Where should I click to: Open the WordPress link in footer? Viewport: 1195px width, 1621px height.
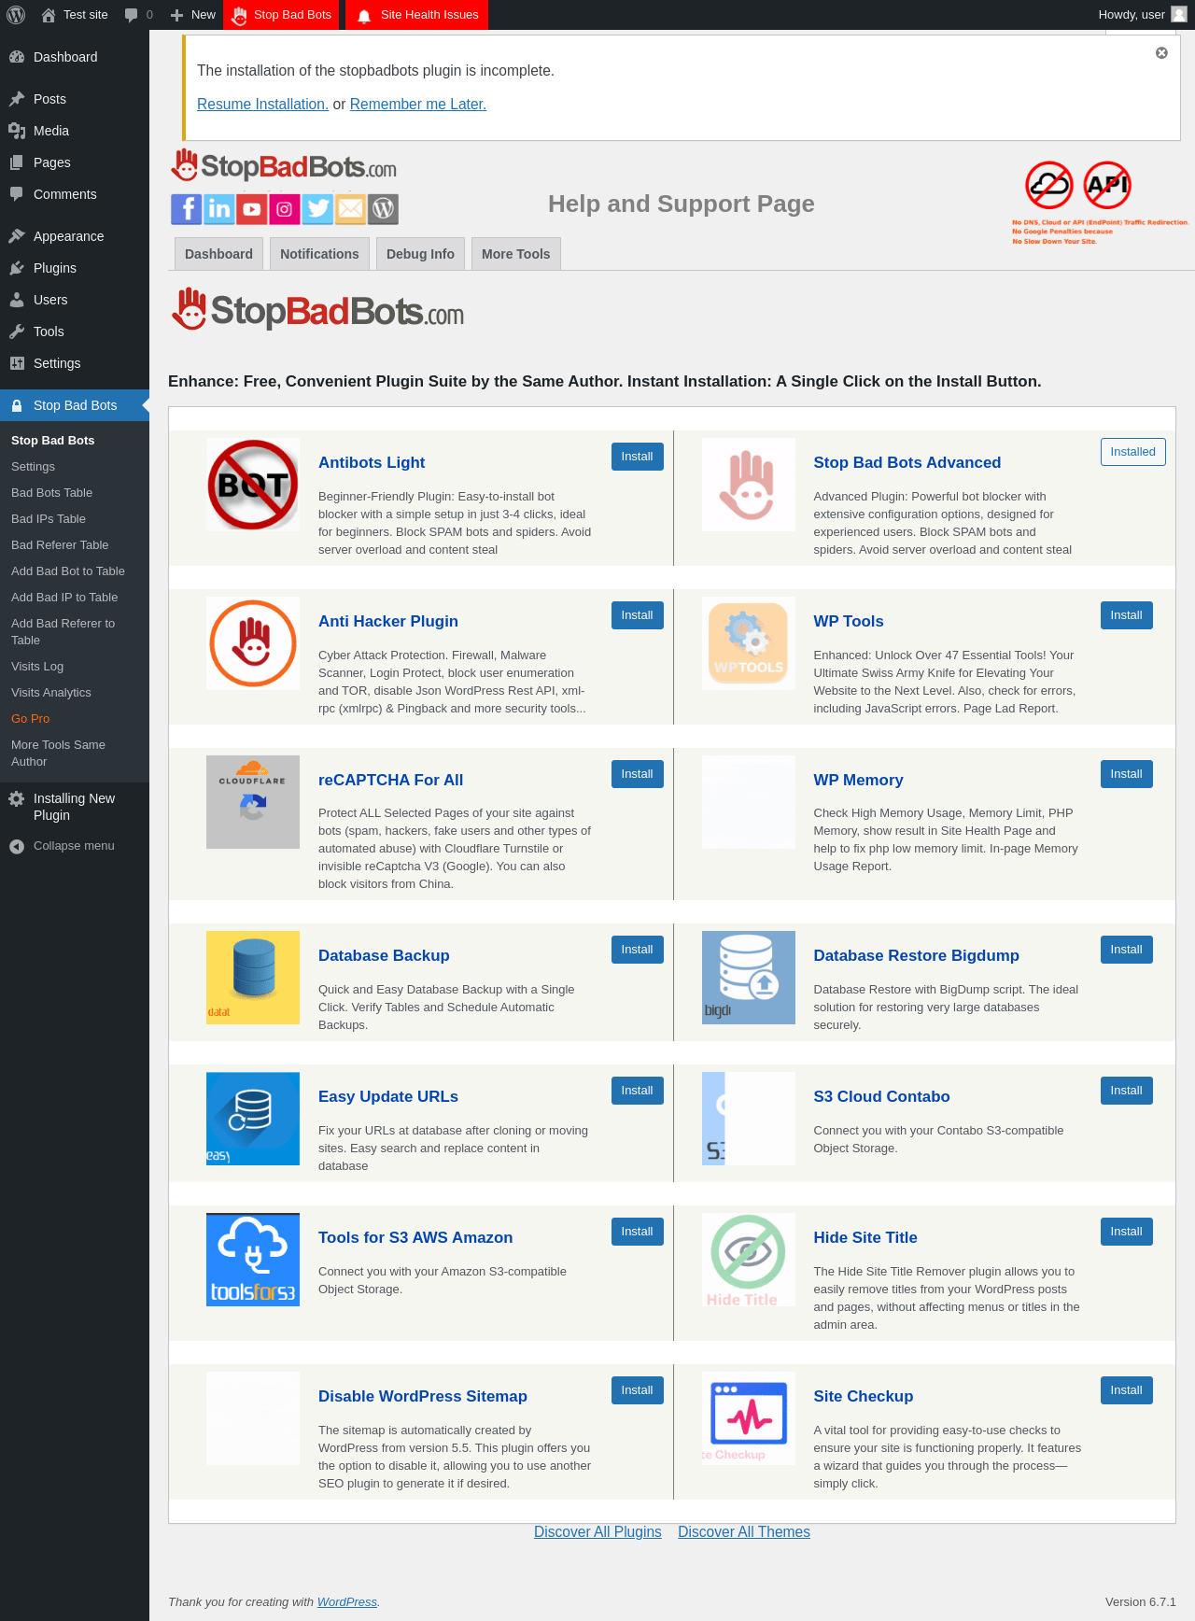(347, 1602)
